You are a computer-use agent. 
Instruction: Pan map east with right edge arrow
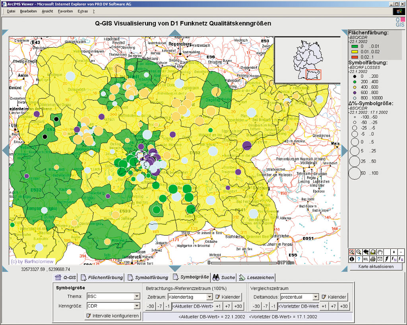tap(345, 150)
